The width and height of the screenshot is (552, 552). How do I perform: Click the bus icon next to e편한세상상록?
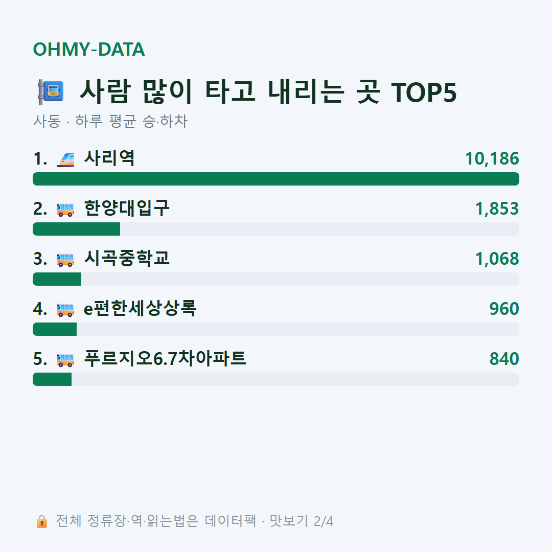(65, 309)
